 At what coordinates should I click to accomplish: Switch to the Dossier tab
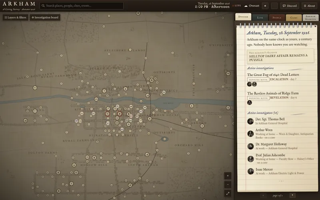(243, 17)
